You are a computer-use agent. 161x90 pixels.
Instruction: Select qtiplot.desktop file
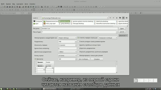(122, 23)
